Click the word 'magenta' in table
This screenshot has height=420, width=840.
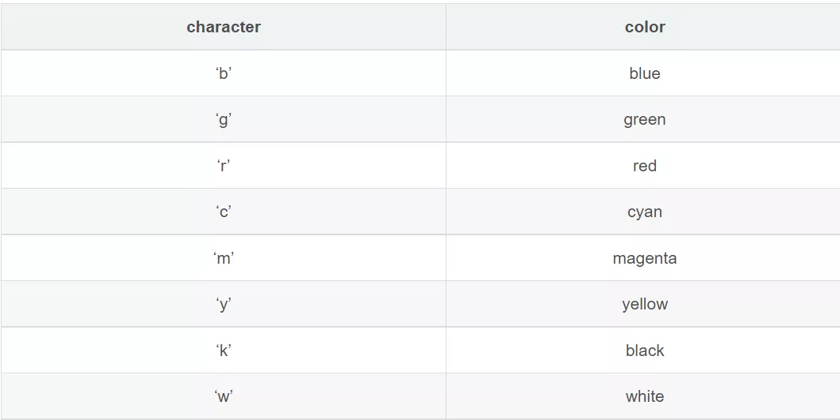click(x=645, y=258)
